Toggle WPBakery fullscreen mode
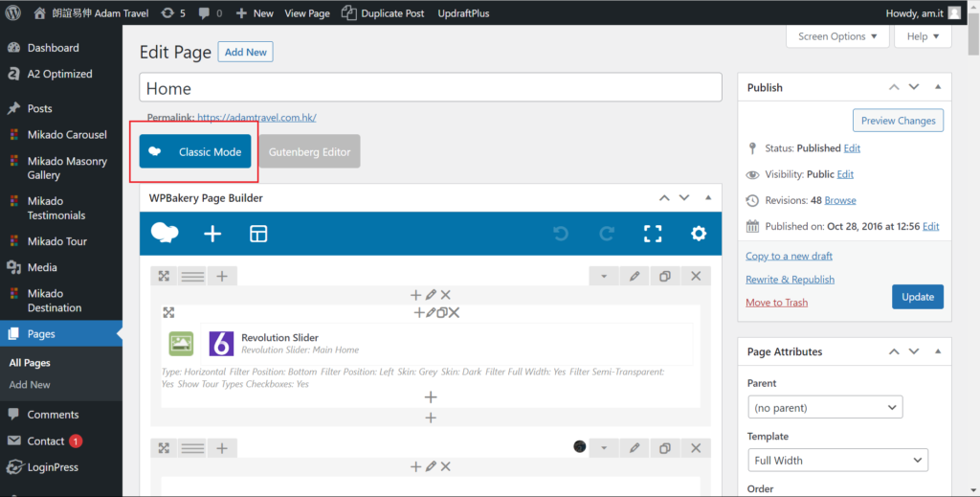Viewport: 980px width, 497px height. pos(653,234)
